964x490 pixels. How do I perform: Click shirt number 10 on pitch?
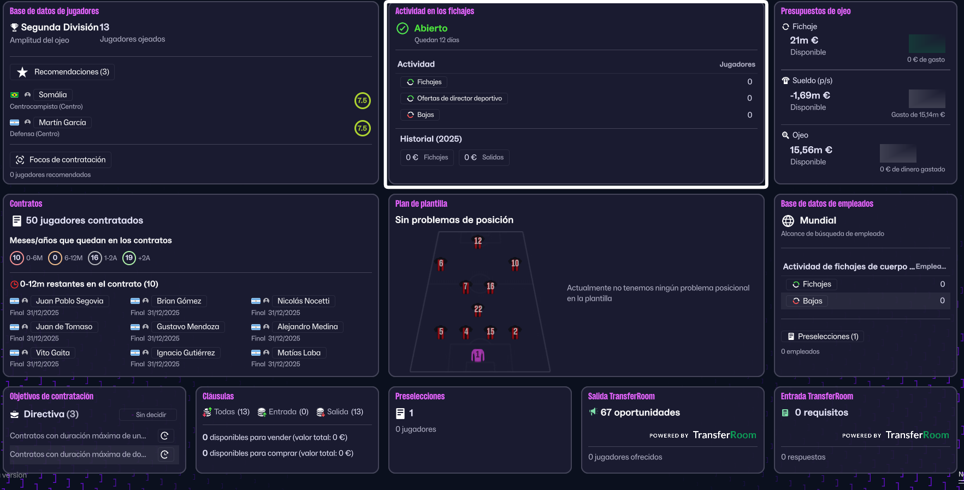[515, 264]
